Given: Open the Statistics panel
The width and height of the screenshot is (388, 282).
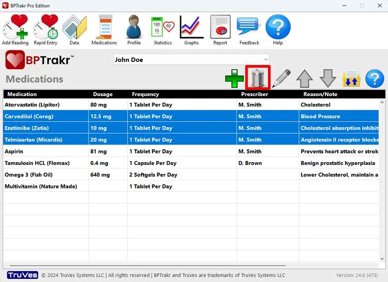Looking at the screenshot, I should (162, 30).
